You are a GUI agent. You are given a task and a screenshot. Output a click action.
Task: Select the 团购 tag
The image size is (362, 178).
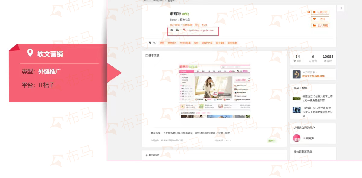point(162,43)
